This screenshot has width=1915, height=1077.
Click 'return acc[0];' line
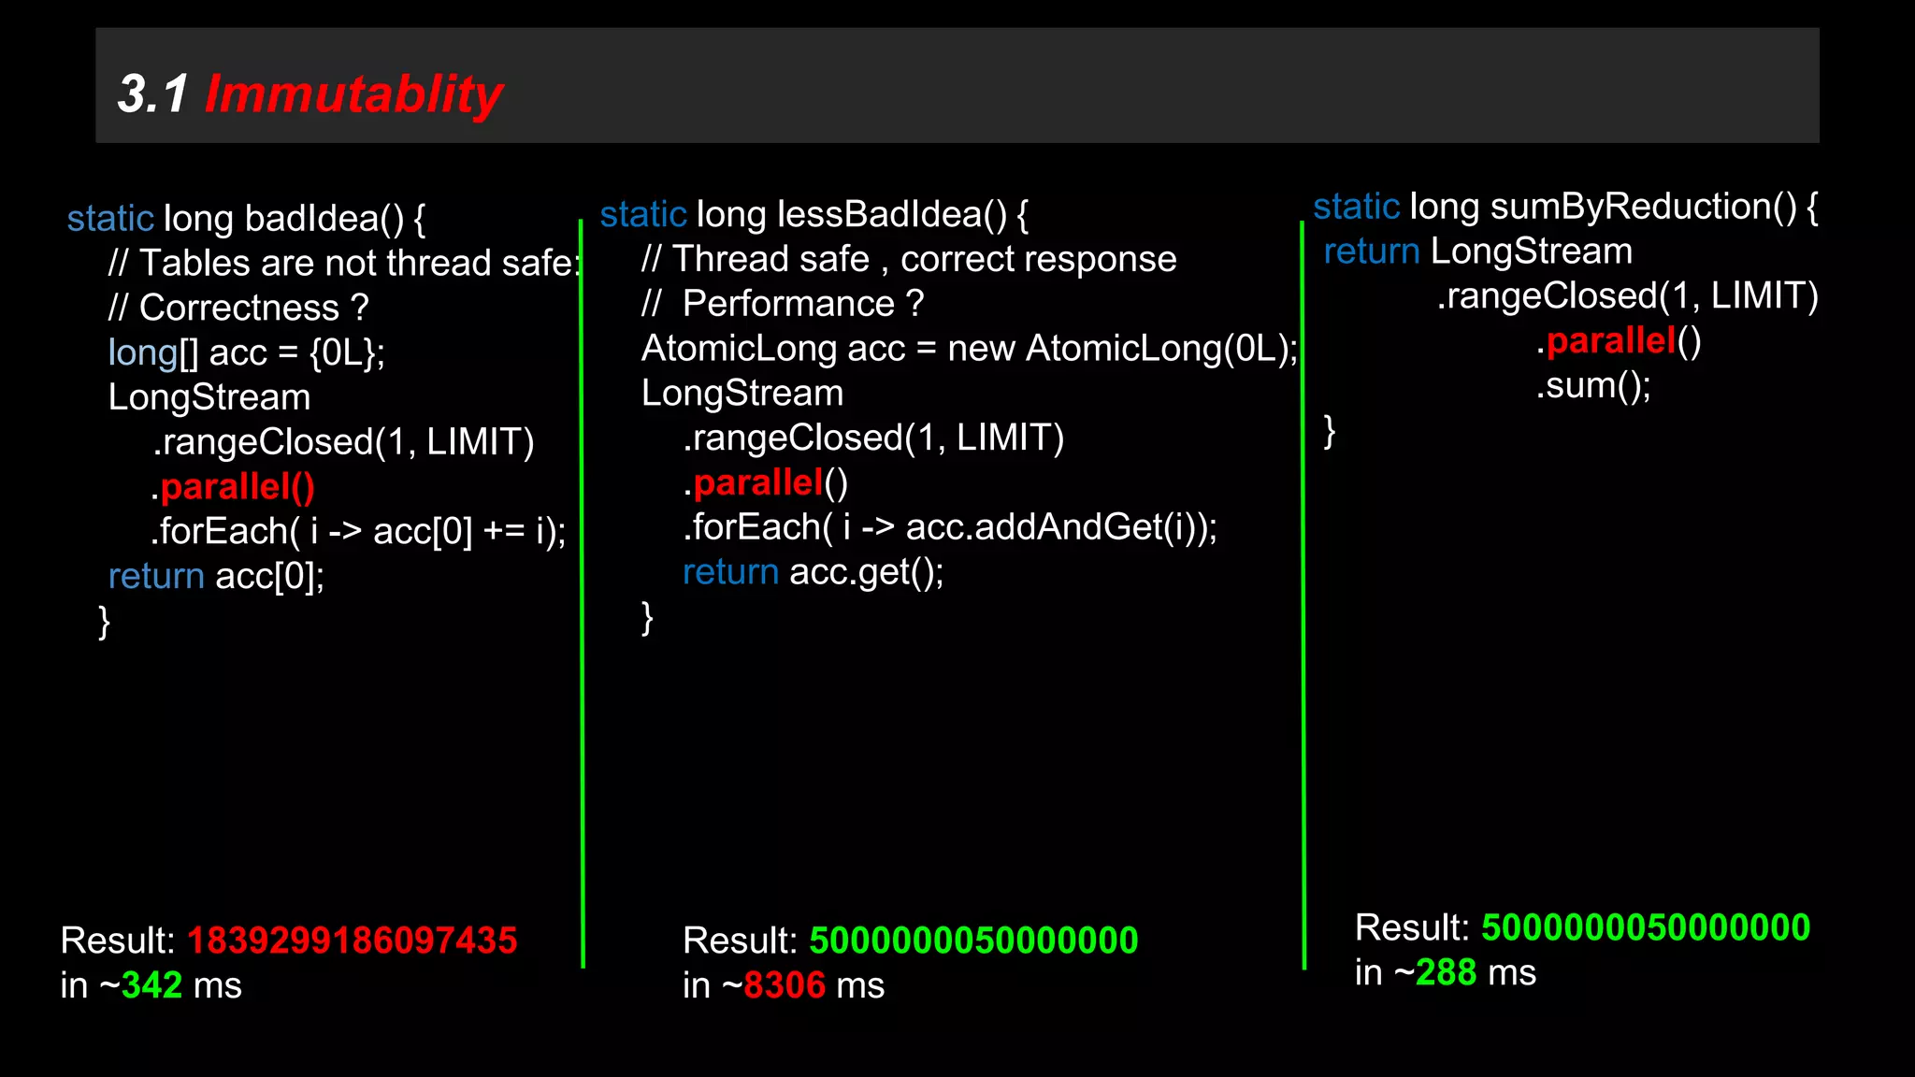(x=216, y=576)
